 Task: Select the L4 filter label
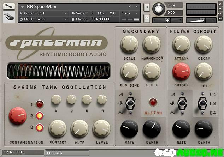pos(213,95)
